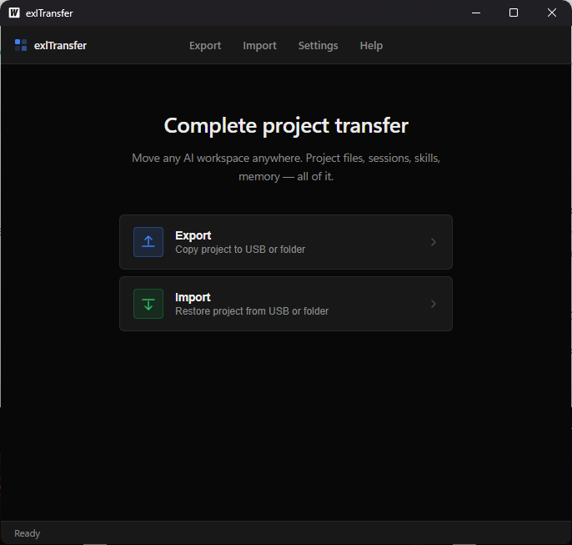The width and height of the screenshot is (572, 545).
Task: Click the 'Complete project transfer' heading
Action: 286,126
